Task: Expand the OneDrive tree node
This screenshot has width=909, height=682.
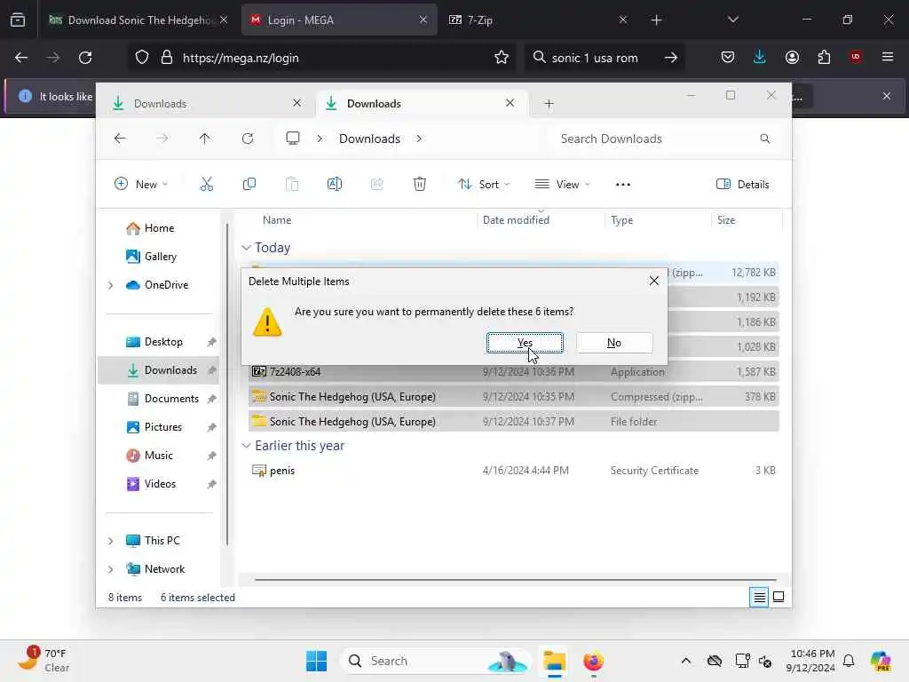Action: [111, 285]
